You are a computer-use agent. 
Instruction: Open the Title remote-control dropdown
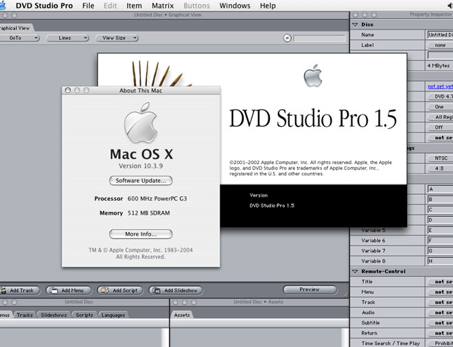pyautogui.click(x=440, y=281)
